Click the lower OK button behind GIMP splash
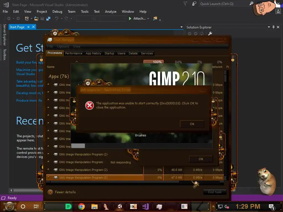This screenshot has height=212, width=283. [201, 159]
